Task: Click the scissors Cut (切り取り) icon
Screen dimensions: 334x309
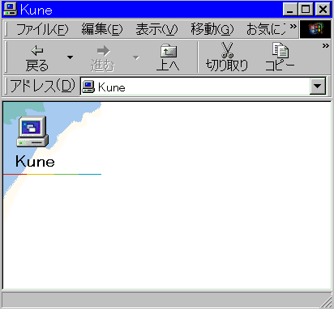Action: (227, 50)
